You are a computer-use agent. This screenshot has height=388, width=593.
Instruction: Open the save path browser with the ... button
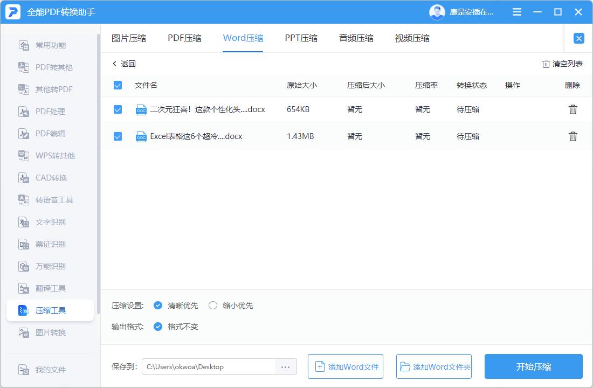click(285, 366)
